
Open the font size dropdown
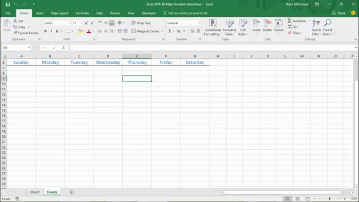point(81,23)
